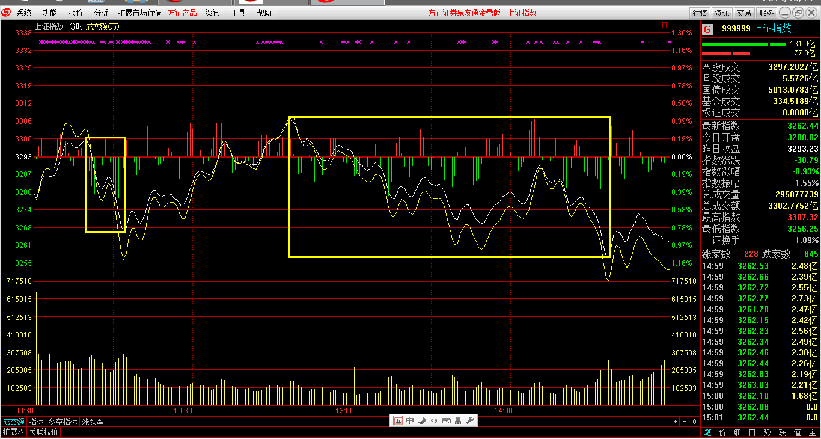Open the 系统 menu
The height and width of the screenshot is (439, 821).
point(24,13)
